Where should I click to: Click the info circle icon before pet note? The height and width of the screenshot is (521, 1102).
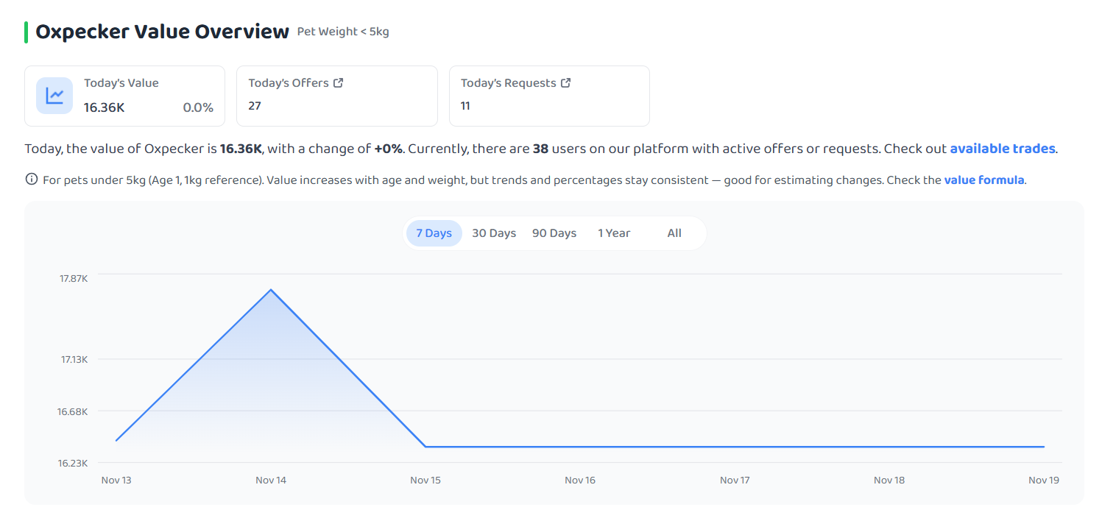point(31,179)
